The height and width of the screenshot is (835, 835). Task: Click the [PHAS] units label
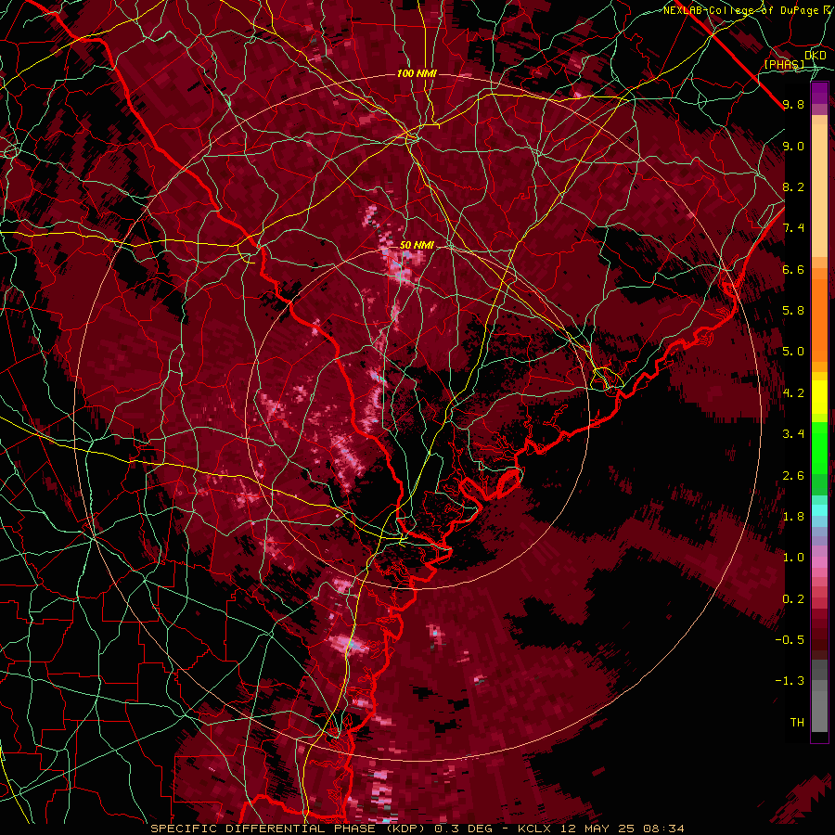pyautogui.click(x=785, y=65)
